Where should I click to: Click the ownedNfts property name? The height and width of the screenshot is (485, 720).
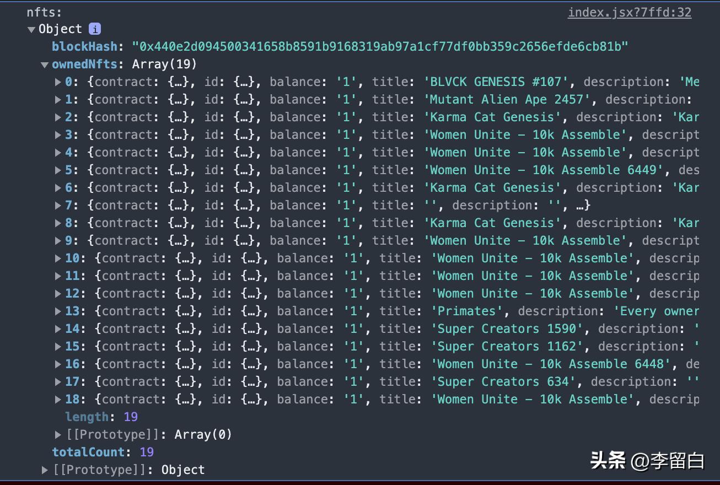pyautogui.click(x=84, y=64)
